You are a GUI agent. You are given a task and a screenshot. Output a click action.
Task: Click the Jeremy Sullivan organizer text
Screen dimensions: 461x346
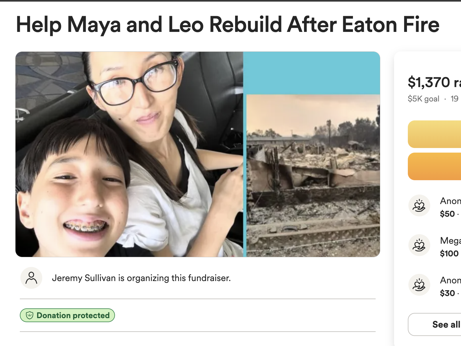tap(141, 278)
